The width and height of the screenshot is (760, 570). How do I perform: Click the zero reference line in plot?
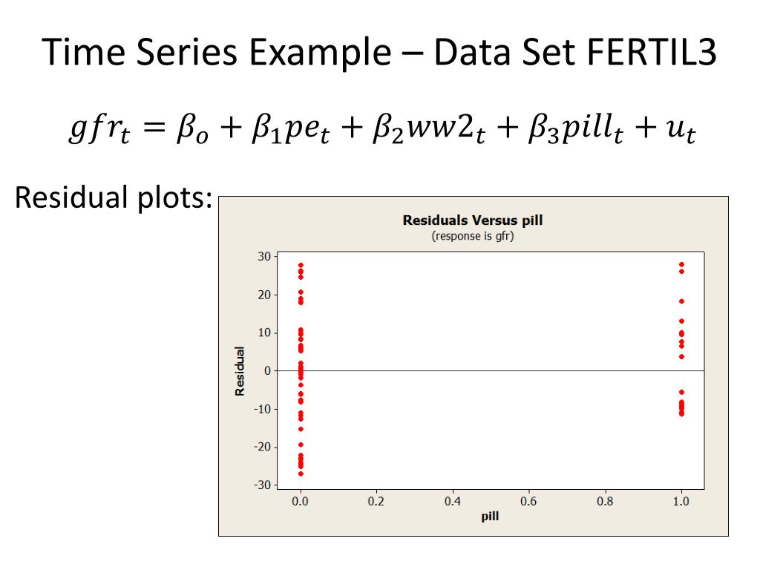[x=491, y=371]
